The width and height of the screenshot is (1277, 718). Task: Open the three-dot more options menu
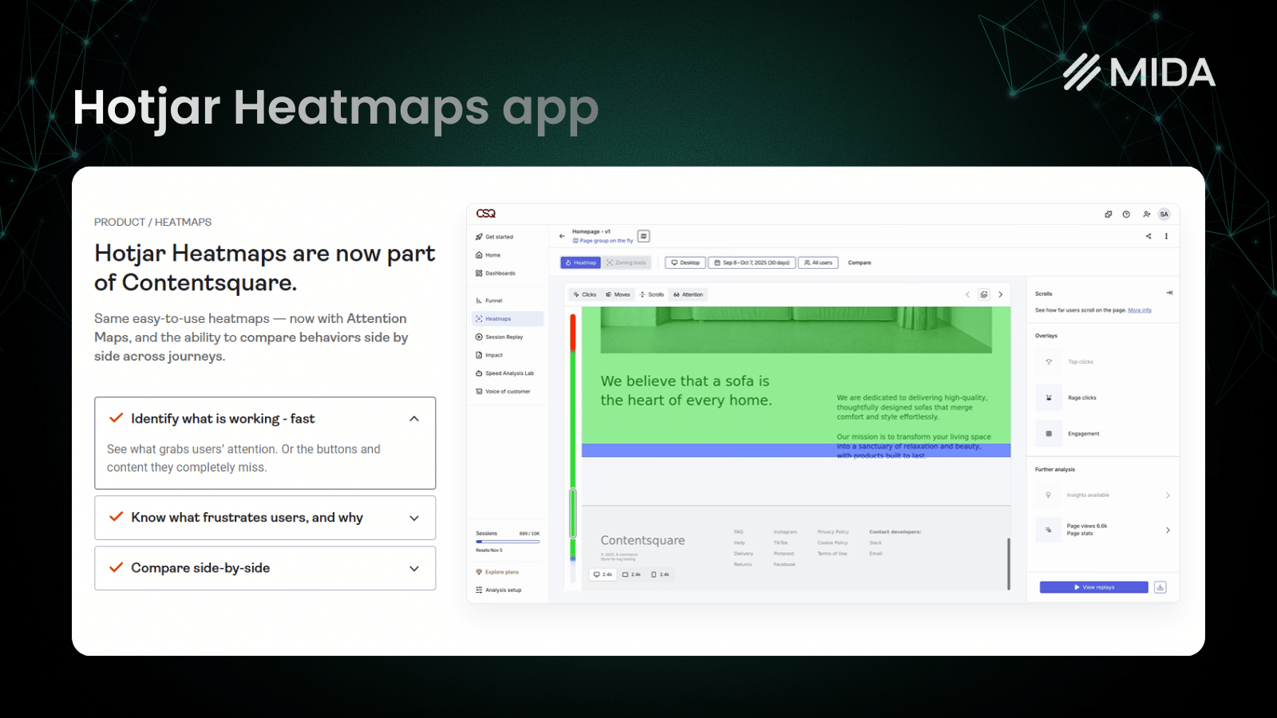pyautogui.click(x=1166, y=236)
